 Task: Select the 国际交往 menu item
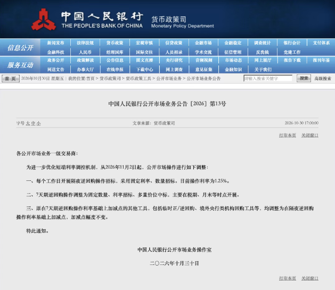tap(144, 52)
